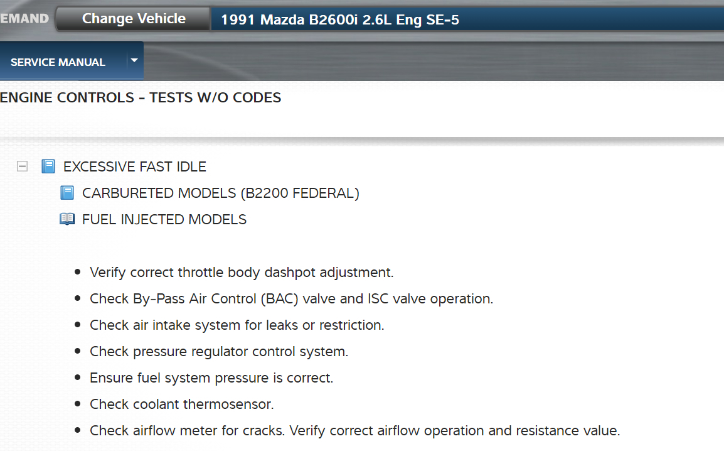Collapse the Excessive Fast Idle section
724x451 pixels.
(23, 166)
